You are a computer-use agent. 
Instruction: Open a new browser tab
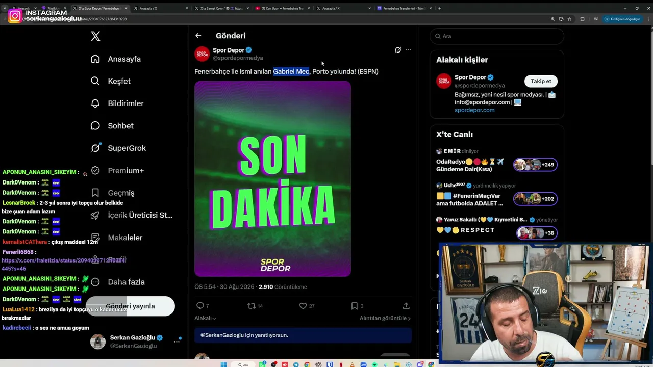point(440,8)
